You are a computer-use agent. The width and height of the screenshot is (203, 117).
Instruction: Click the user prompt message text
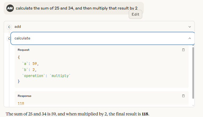click(x=76, y=8)
